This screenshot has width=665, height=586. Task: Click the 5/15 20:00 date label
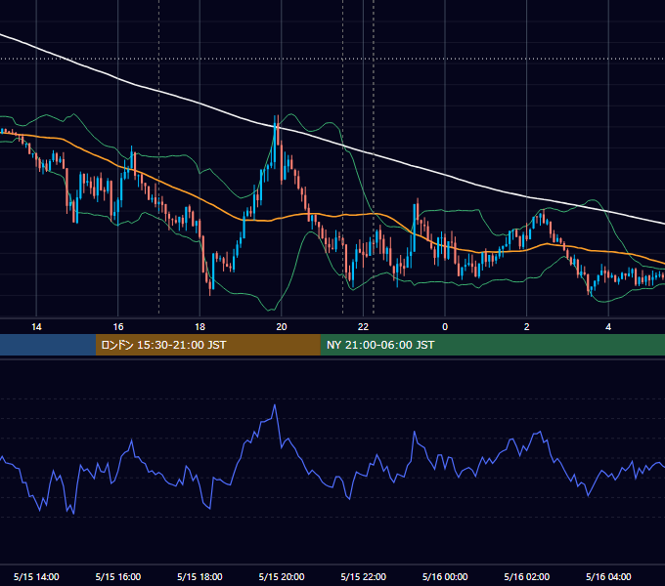pos(282,576)
